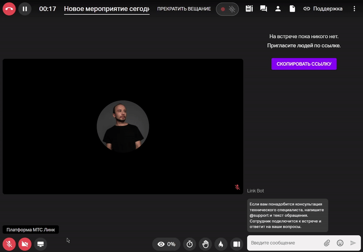Viewport: 363px width, 252px height.
Task: Click the 'Скопировать ссылку' button
Action: pyautogui.click(x=304, y=64)
